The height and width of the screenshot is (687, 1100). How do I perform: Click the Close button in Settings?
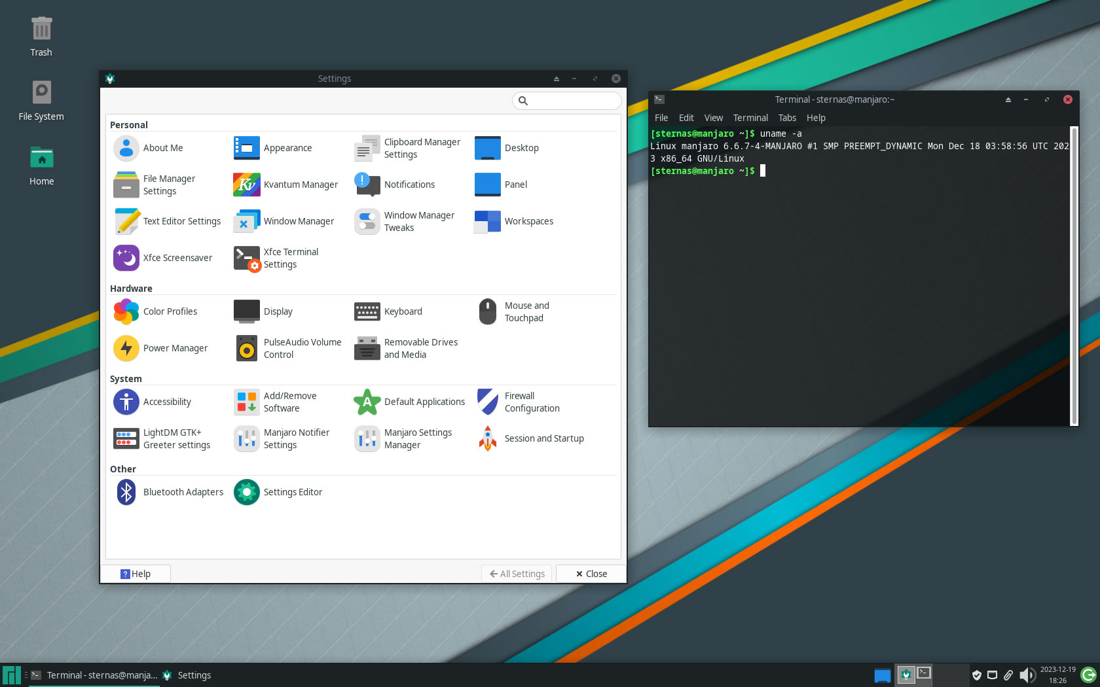(591, 574)
